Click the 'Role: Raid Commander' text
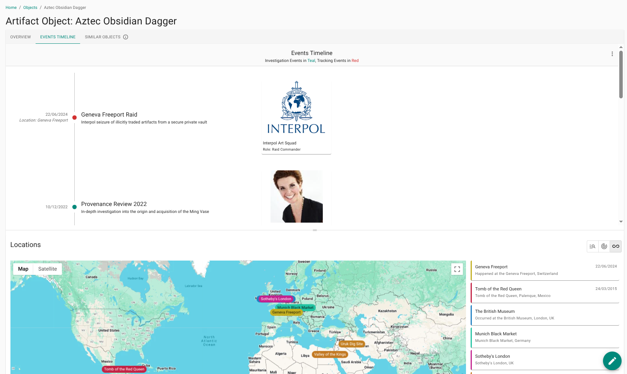 pos(282,149)
